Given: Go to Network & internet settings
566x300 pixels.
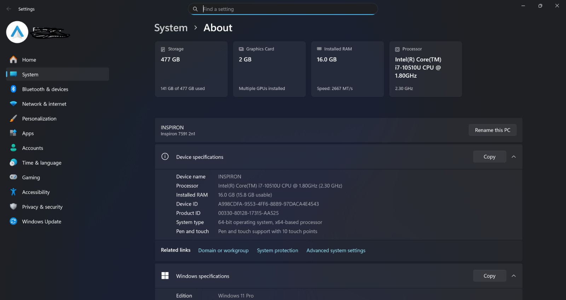Looking at the screenshot, I should point(57,104).
